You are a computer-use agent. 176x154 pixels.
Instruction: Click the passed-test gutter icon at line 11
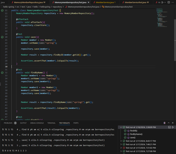coord(2,11)
